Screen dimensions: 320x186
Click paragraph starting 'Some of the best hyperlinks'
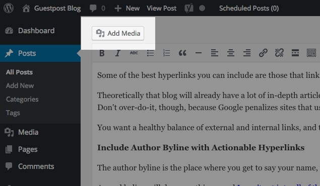pyautogui.click(x=209, y=75)
